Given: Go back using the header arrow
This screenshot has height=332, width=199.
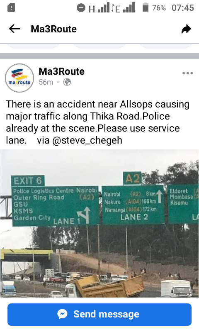Looking at the screenshot, I should pos(15,29).
